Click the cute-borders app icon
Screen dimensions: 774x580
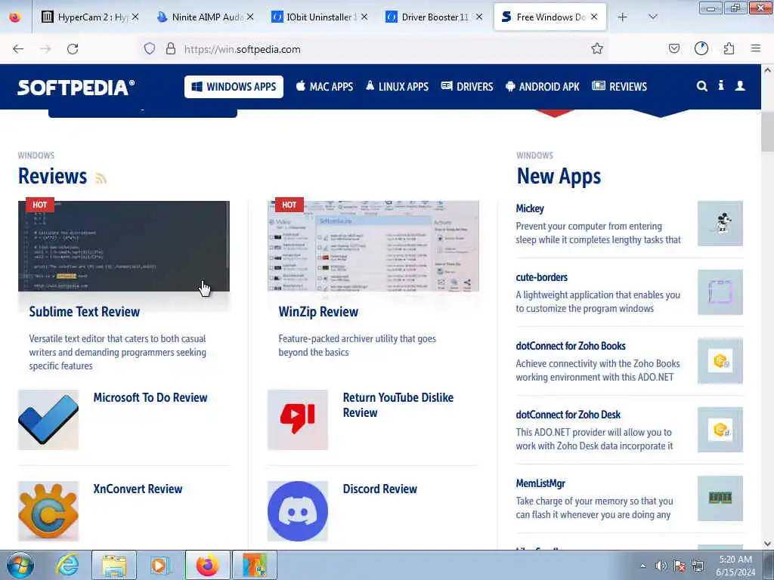coord(720,292)
